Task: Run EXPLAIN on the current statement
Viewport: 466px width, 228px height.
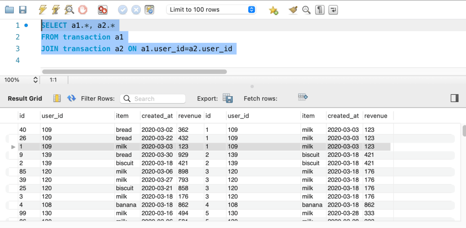Action: (x=69, y=10)
